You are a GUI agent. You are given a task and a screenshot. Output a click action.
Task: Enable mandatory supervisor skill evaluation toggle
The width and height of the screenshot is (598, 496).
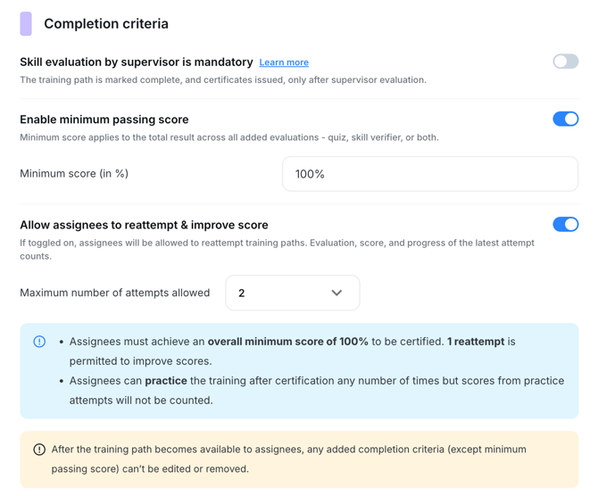click(x=565, y=62)
